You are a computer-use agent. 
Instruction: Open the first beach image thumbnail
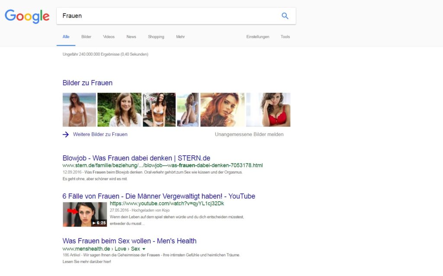(80, 110)
